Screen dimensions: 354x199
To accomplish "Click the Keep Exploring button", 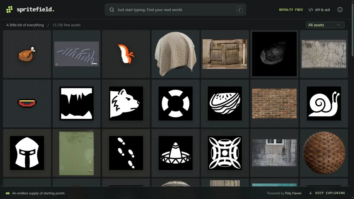I will point(327,193).
